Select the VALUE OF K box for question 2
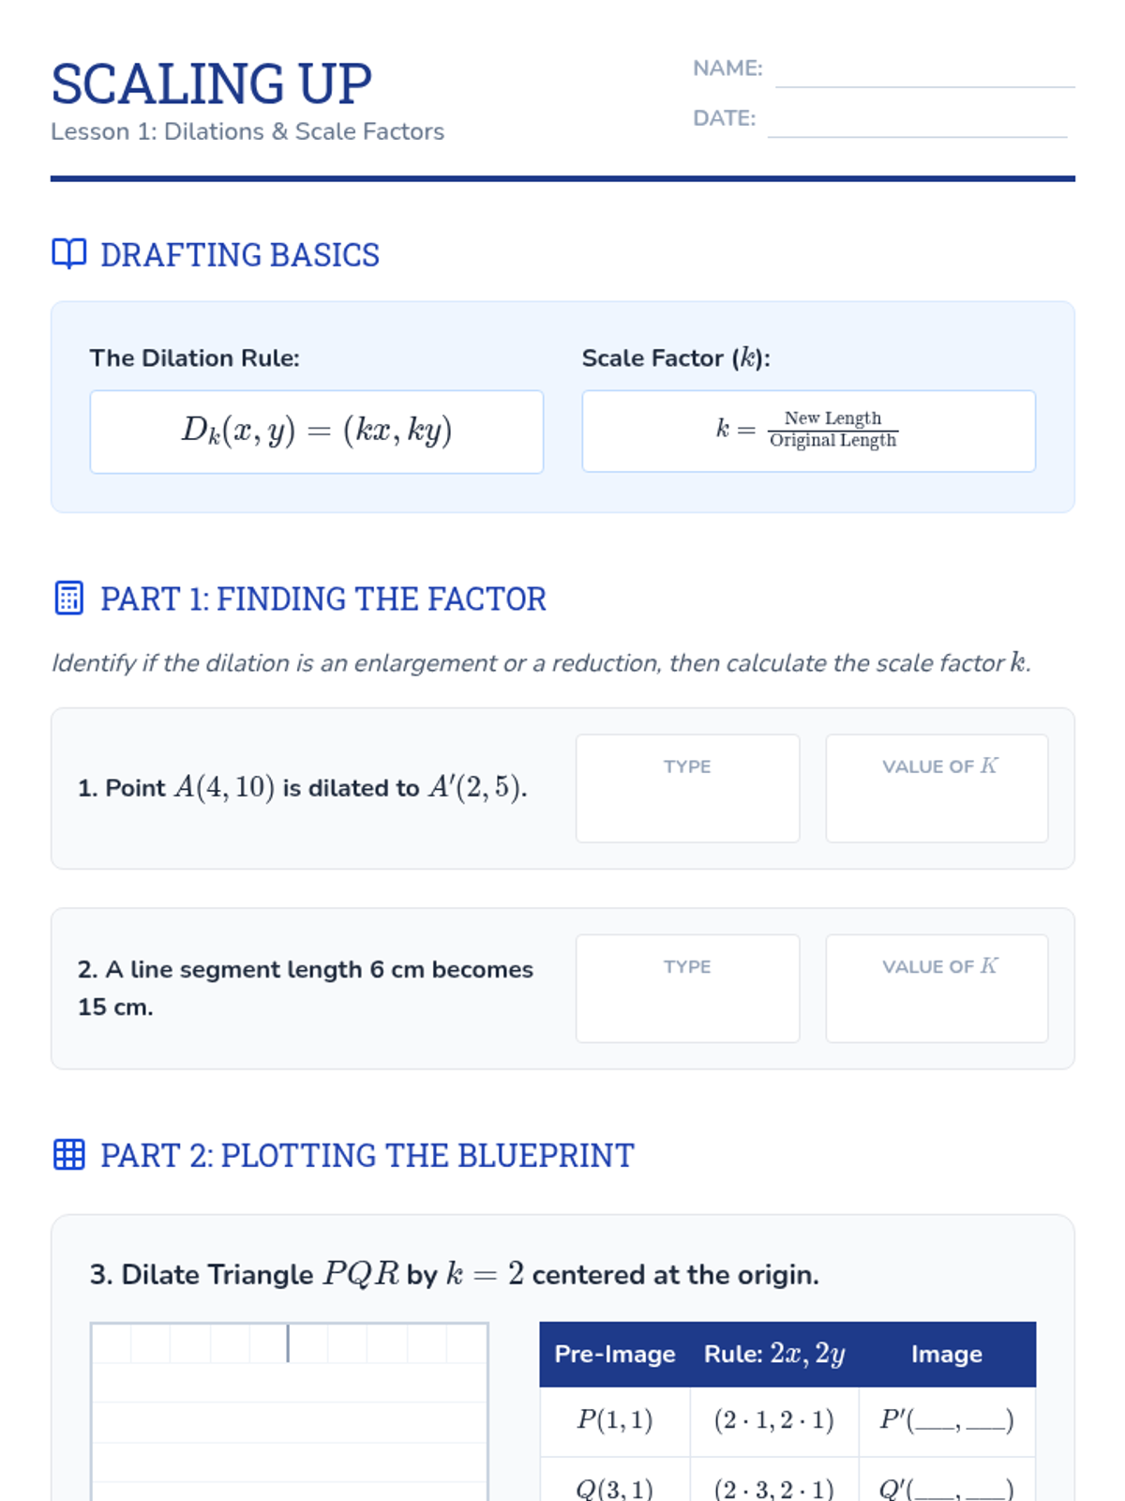This screenshot has width=1125, height=1501. [937, 988]
